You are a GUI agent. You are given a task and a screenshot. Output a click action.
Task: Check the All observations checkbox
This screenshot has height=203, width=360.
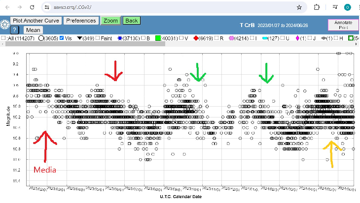pos(3,38)
